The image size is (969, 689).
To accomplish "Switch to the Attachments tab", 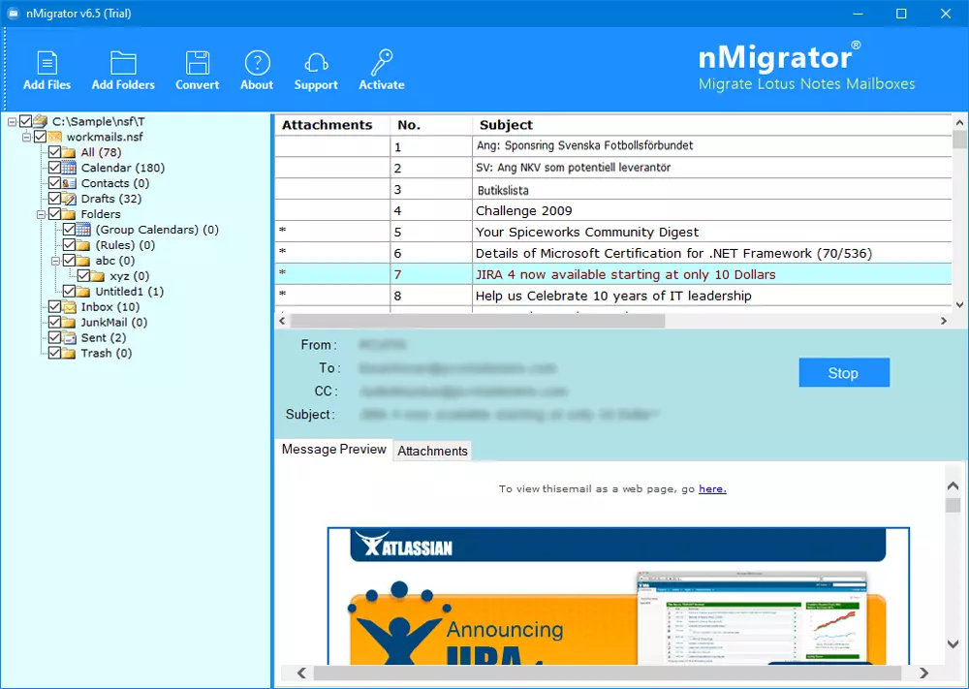I will [x=432, y=451].
